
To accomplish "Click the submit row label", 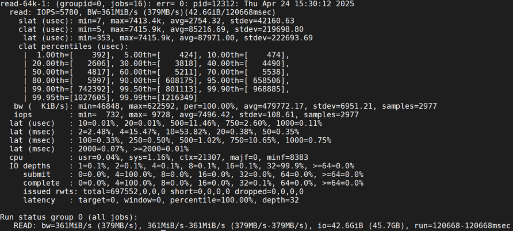I will (37, 174).
